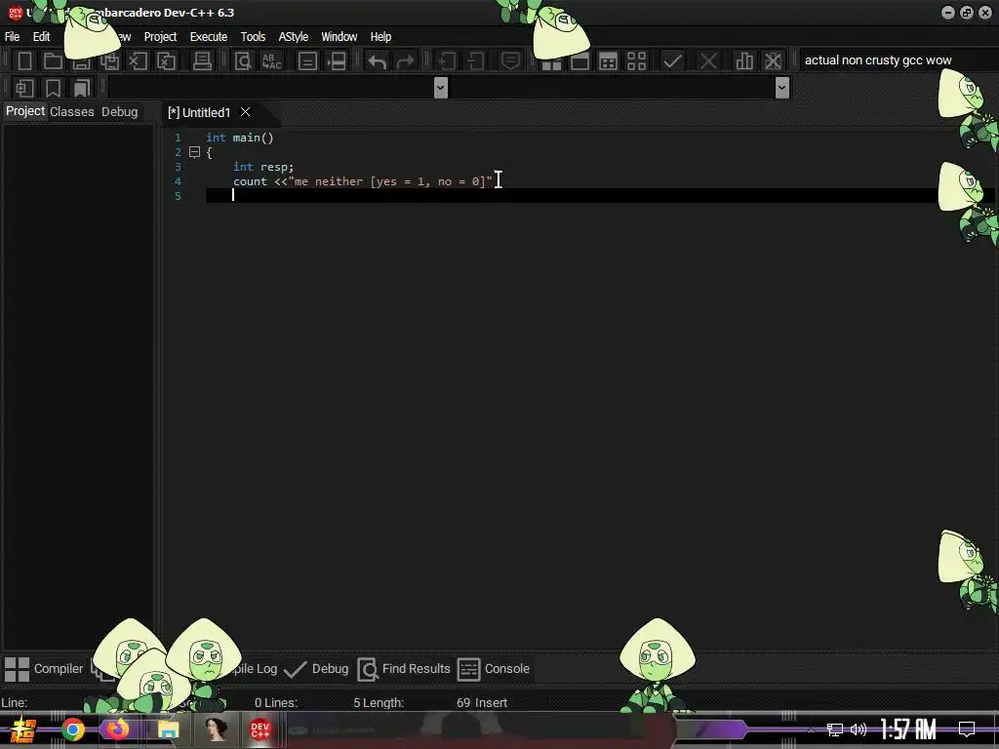Open Replace with the AB-AC icon
The image size is (999, 749).
tap(271, 61)
